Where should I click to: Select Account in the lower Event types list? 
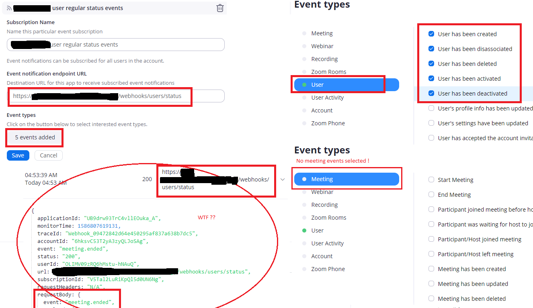pyautogui.click(x=322, y=256)
